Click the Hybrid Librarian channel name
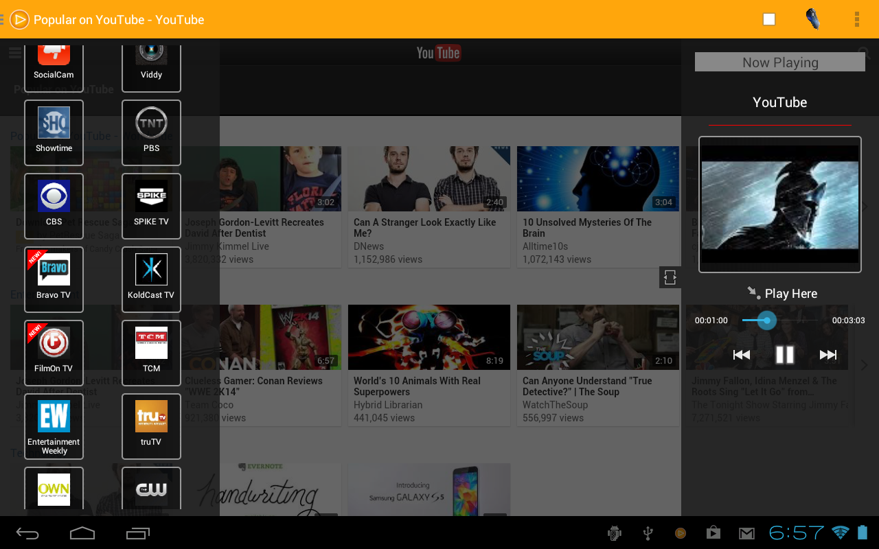879x549 pixels. tap(388, 405)
